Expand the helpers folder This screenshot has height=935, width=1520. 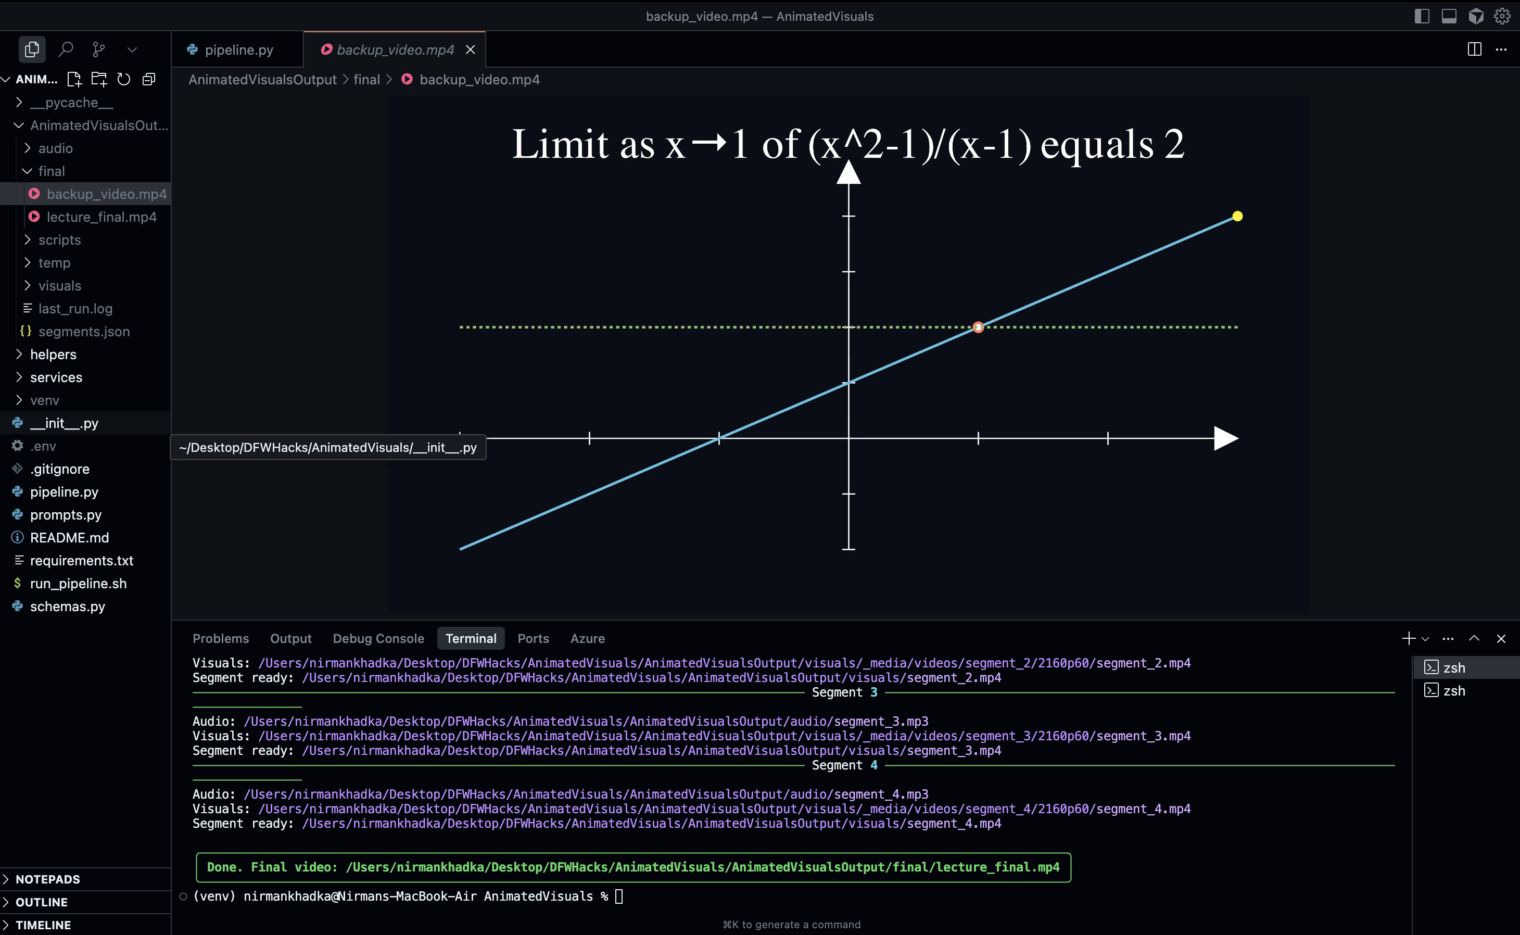53,355
